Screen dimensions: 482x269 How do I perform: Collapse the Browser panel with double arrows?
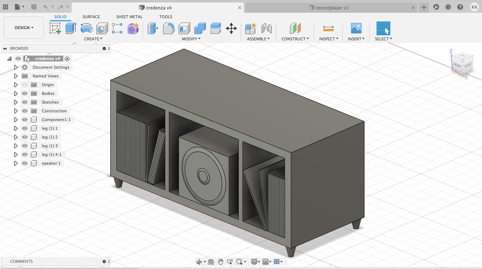pyautogui.click(x=5, y=48)
